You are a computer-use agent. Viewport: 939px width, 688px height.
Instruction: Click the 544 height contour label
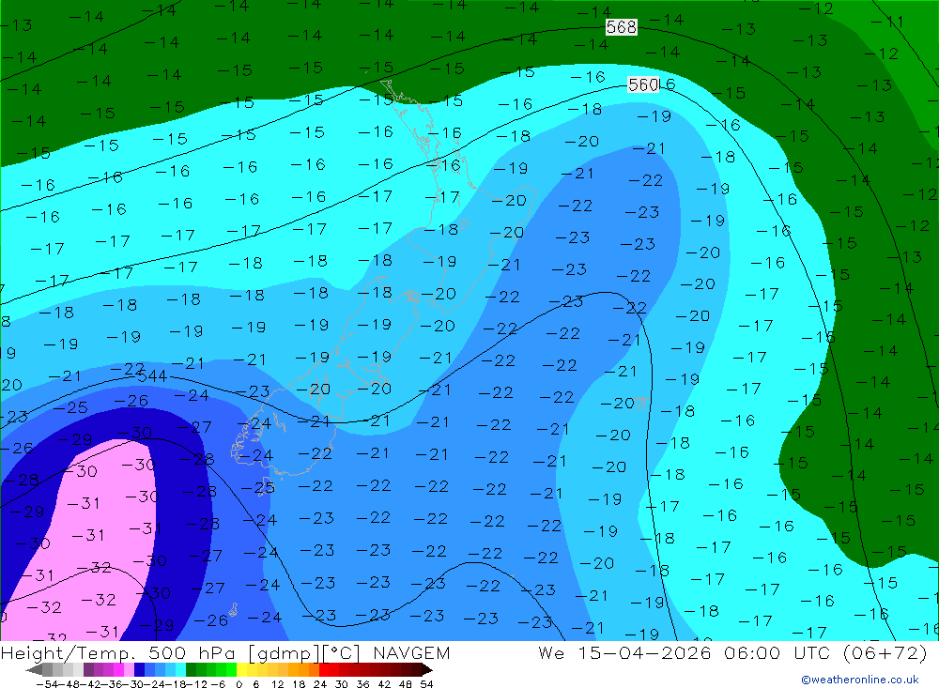(152, 376)
